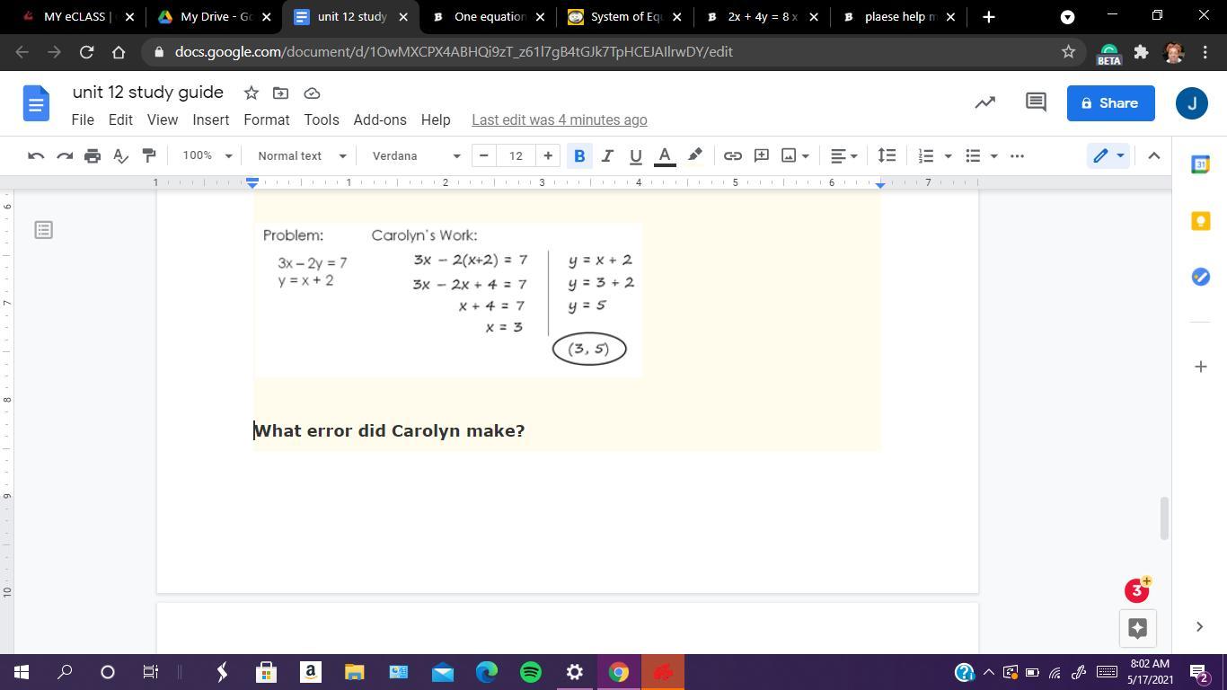Click the Undo arrow in the toolbar

pyautogui.click(x=36, y=155)
